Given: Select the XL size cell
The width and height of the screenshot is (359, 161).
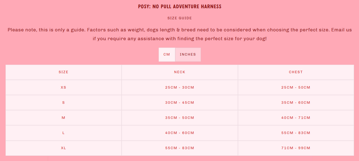Looking at the screenshot, I should pyautogui.click(x=63, y=148).
